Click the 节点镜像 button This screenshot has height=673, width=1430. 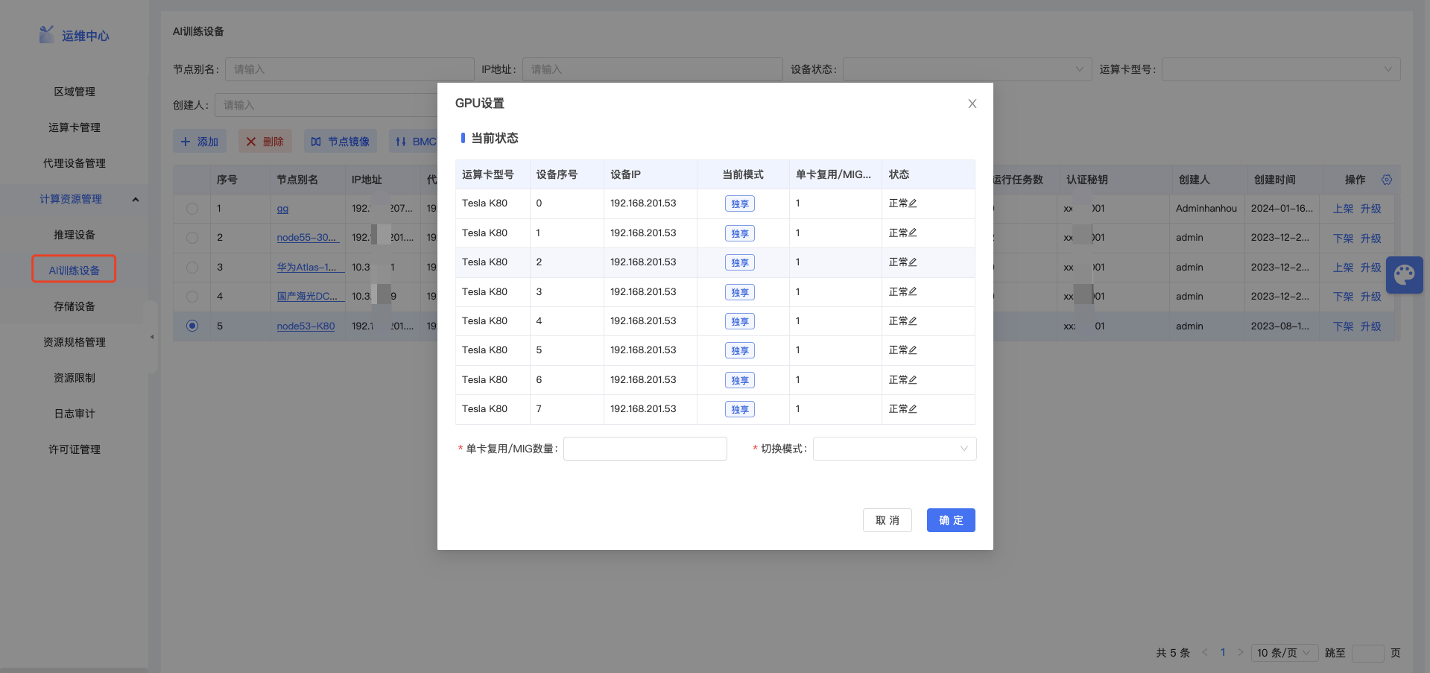pyautogui.click(x=341, y=142)
